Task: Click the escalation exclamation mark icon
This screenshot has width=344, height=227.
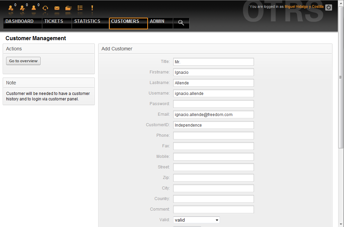Action: point(92,8)
